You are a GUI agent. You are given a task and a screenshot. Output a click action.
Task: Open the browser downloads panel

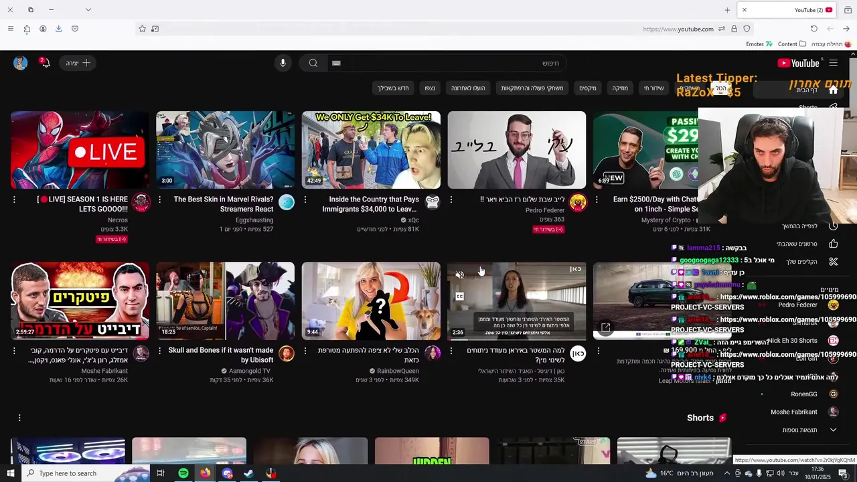[59, 29]
